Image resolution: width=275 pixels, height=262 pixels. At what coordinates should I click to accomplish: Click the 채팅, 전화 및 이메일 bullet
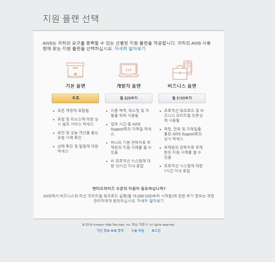pos(183,134)
